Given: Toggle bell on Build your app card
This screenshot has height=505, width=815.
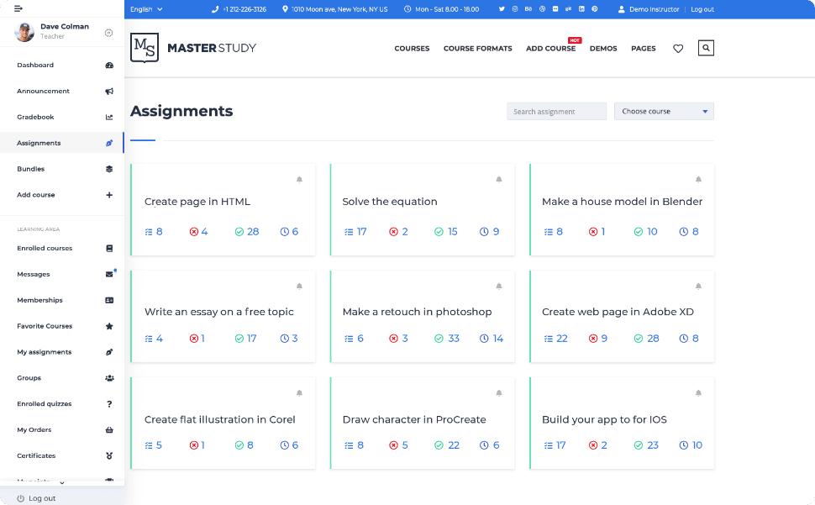Looking at the screenshot, I should [697, 393].
